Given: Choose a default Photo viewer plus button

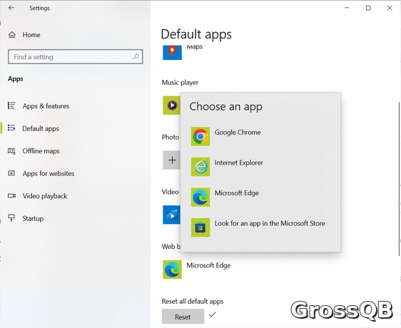Looking at the screenshot, I should click(171, 160).
